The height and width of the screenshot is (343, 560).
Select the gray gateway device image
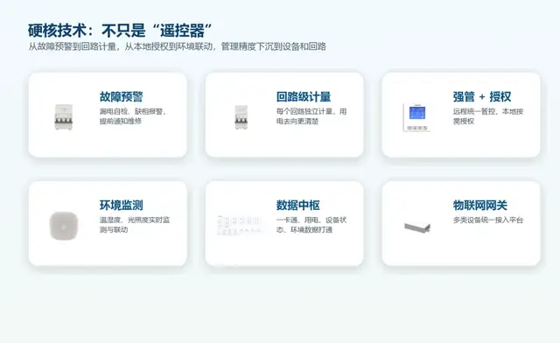click(x=417, y=227)
